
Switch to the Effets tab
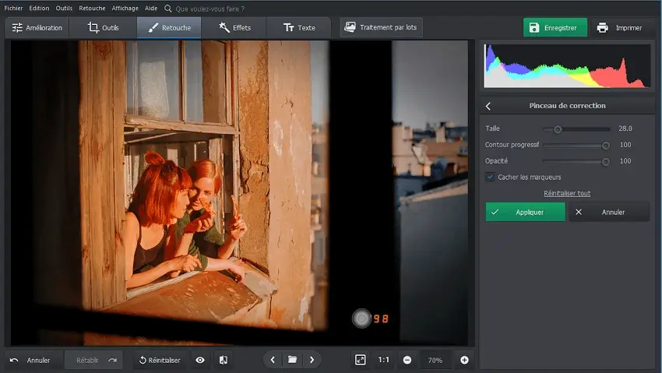coord(234,28)
